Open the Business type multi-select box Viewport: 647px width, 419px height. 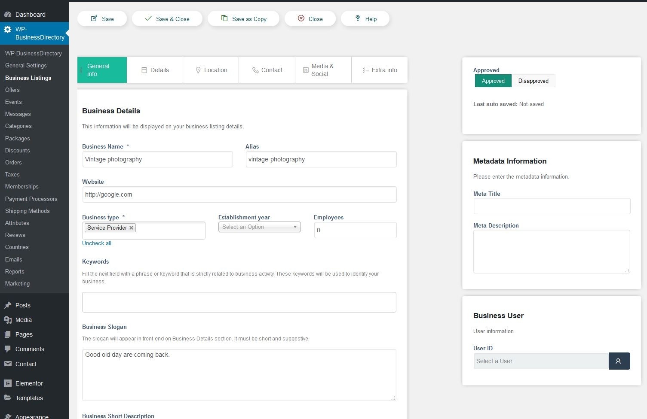(144, 231)
